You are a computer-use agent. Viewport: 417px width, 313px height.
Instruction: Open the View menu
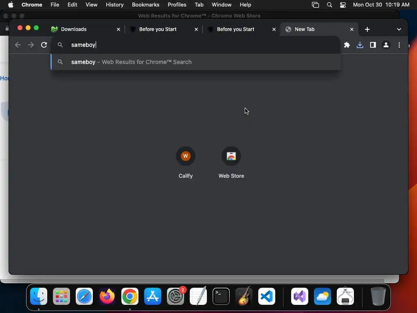pyautogui.click(x=91, y=5)
